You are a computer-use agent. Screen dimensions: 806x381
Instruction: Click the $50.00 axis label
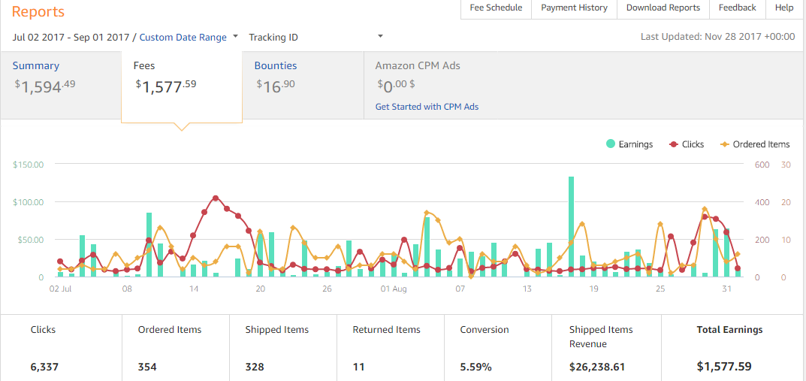tap(31, 240)
